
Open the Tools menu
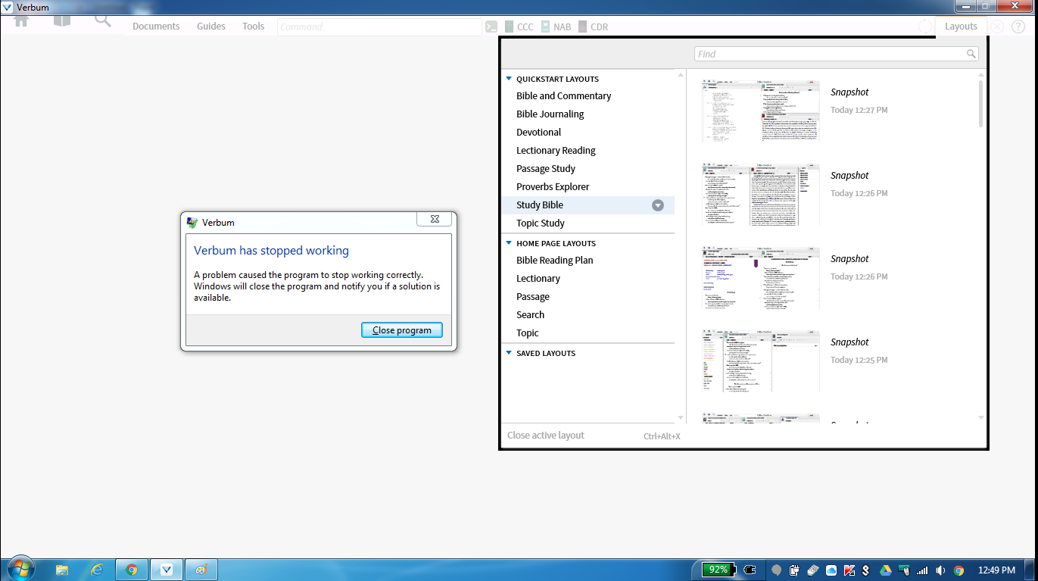pos(254,27)
